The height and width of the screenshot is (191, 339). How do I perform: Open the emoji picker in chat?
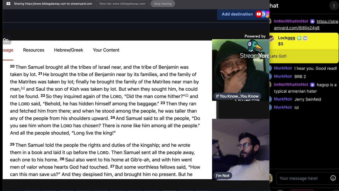[333, 178]
